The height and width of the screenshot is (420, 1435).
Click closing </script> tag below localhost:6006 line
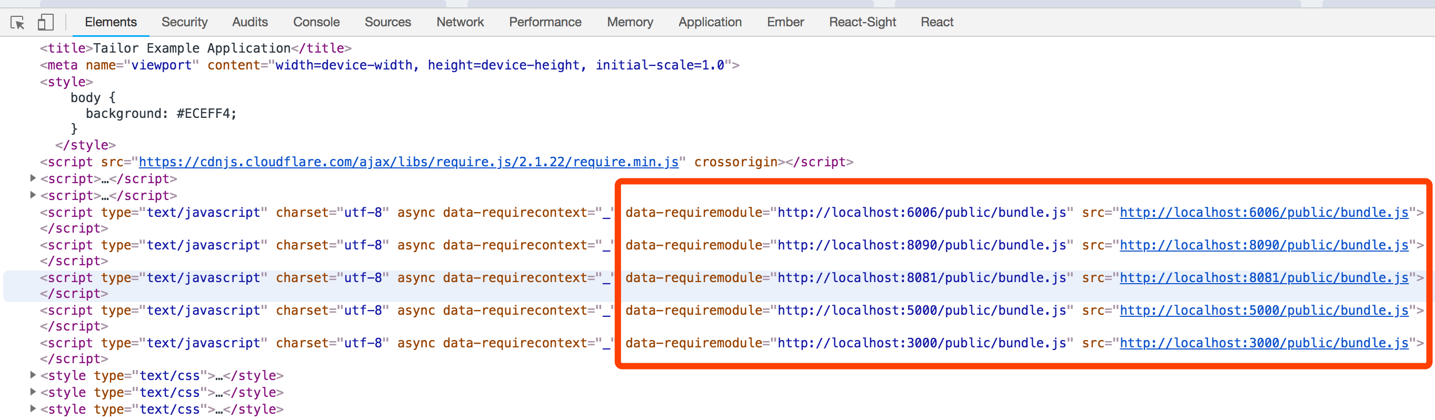[x=74, y=229]
